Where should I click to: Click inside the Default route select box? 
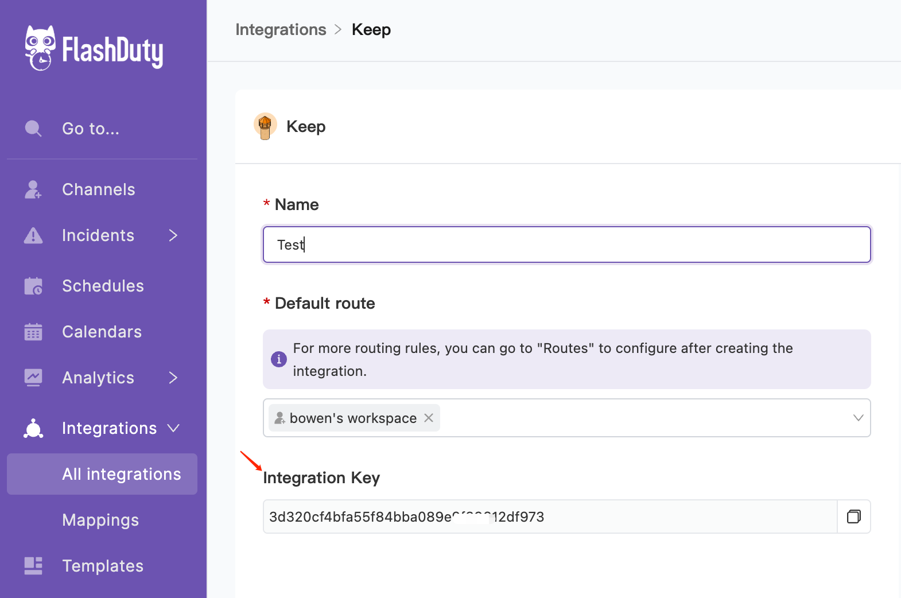pos(567,418)
